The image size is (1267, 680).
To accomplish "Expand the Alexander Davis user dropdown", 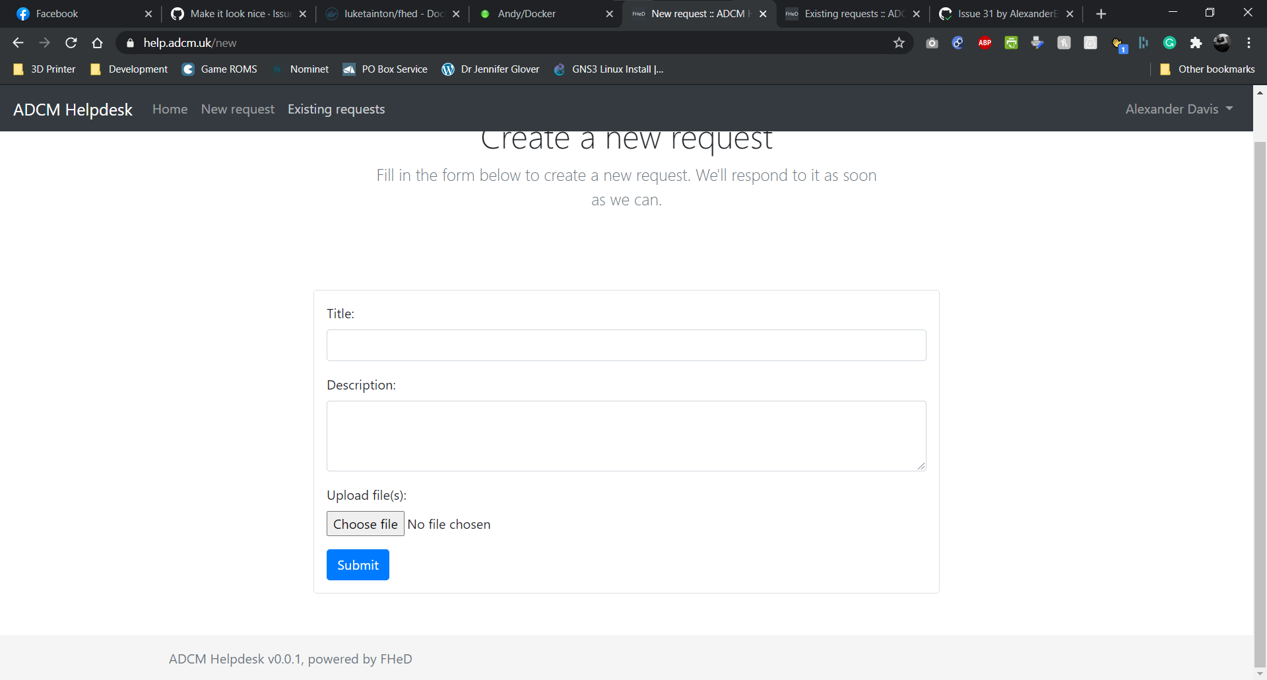I will (x=1179, y=110).
